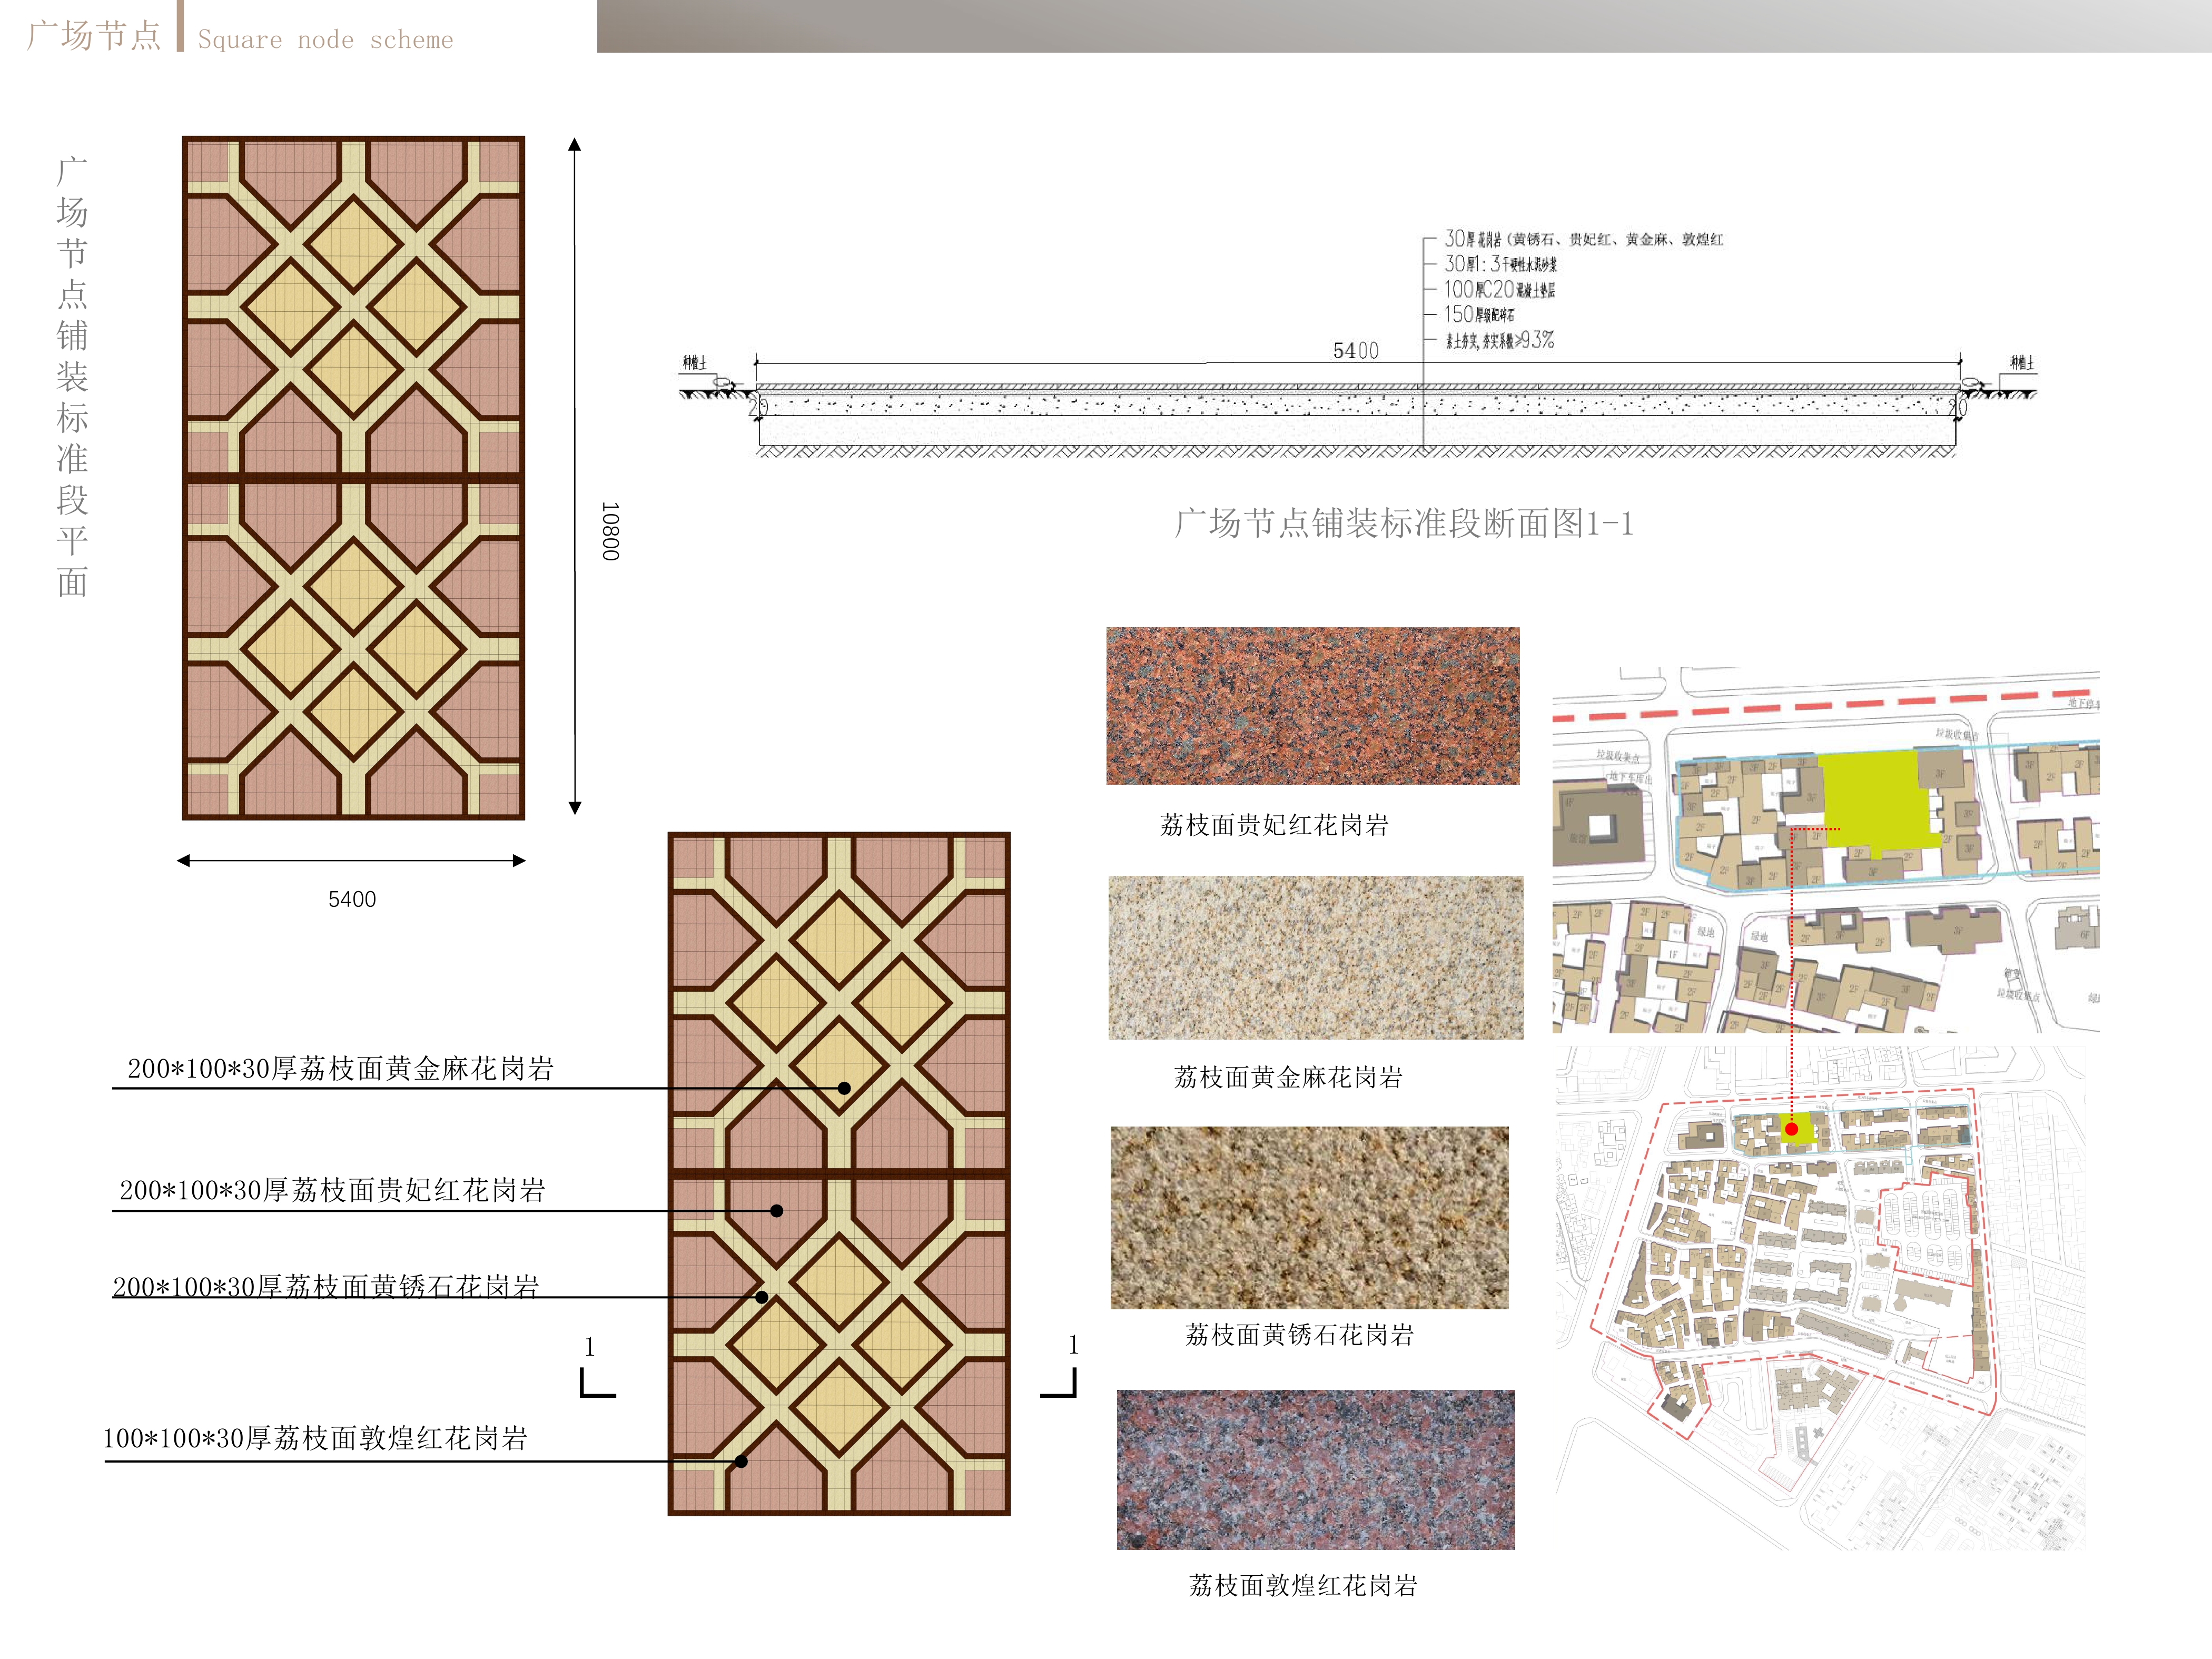Click the section title 广场节点铺装标准段断面图1-1
Image resolution: width=2212 pixels, height=1659 pixels.
[1403, 523]
